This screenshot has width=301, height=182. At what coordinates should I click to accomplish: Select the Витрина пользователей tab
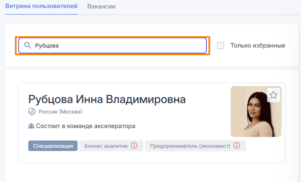click(41, 7)
